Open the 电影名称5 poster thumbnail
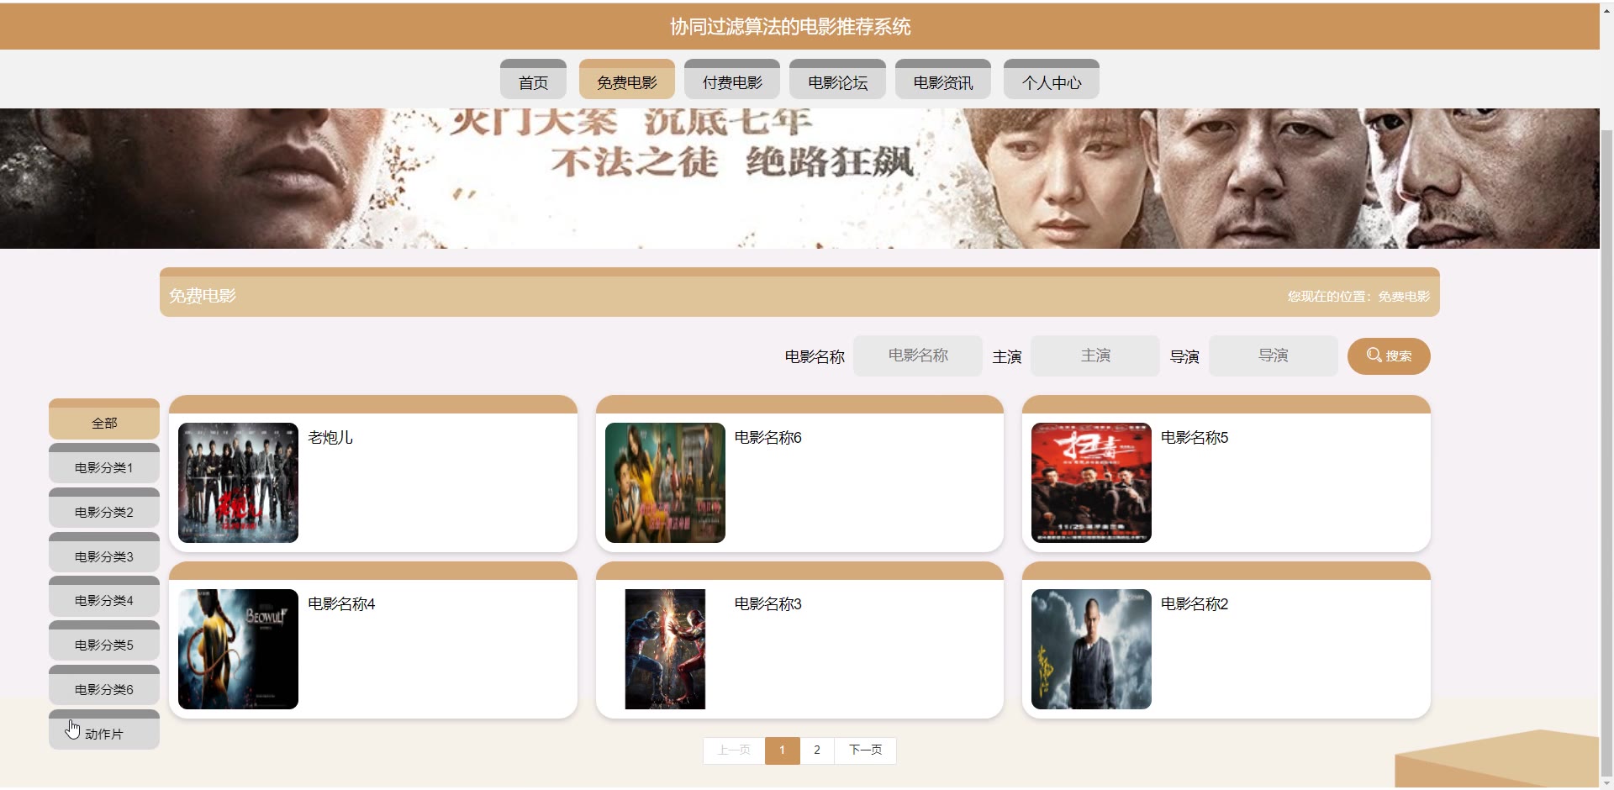The image size is (1614, 790). [x=1091, y=482]
